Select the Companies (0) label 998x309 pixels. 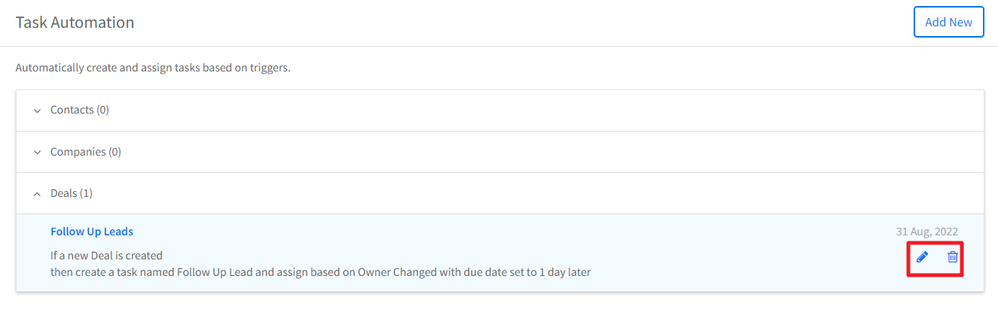pos(86,152)
